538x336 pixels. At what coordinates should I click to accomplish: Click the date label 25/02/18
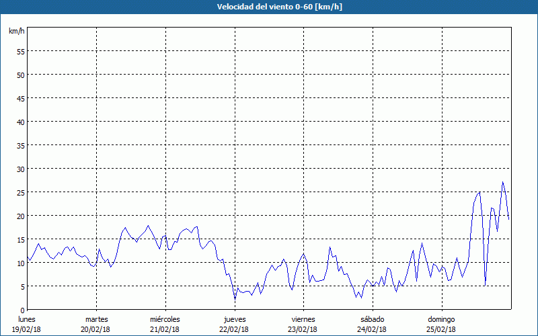point(441,329)
